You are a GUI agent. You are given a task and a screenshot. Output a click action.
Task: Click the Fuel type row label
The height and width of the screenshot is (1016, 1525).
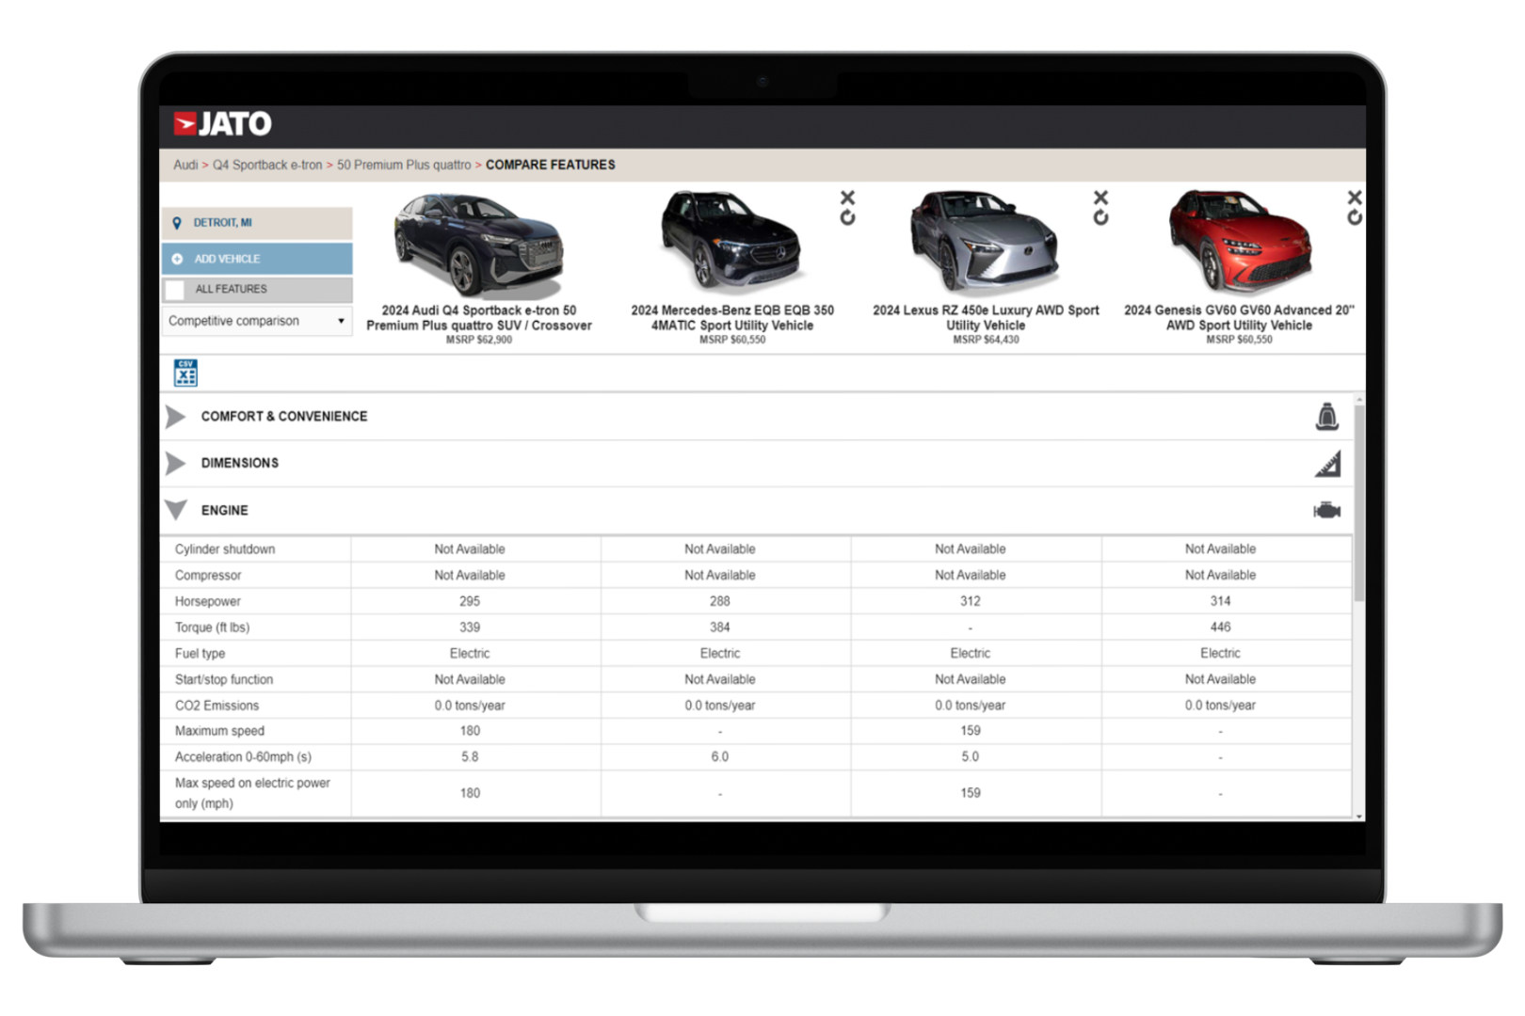click(200, 654)
